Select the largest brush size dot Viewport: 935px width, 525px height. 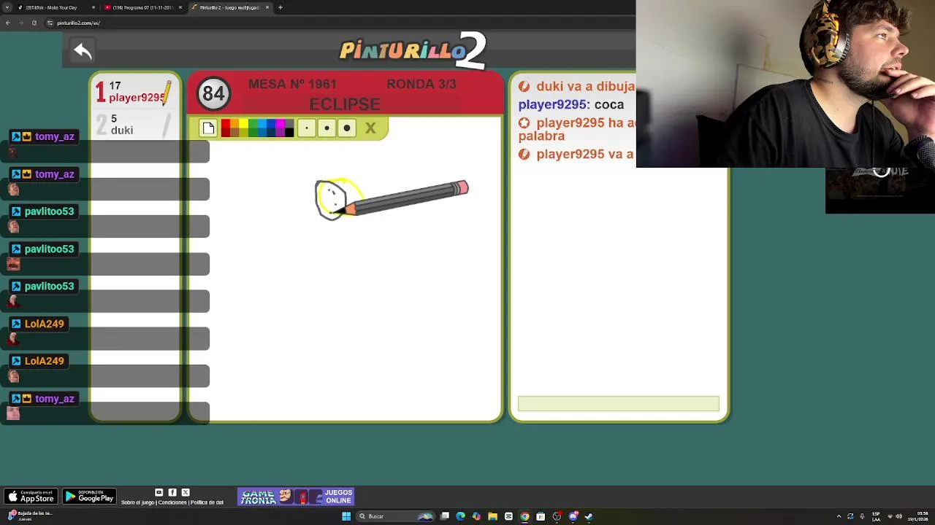[x=347, y=128]
